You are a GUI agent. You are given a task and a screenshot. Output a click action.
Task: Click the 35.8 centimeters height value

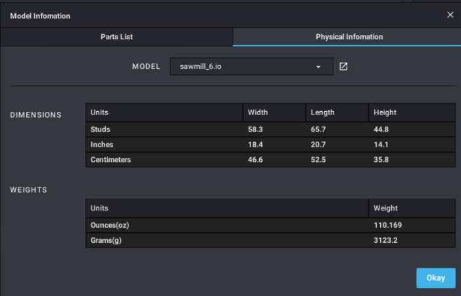click(x=381, y=160)
